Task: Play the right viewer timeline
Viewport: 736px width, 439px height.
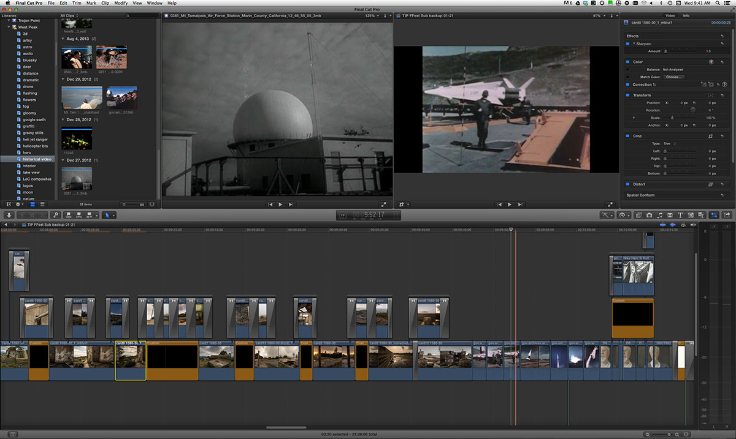Action: pos(509,204)
